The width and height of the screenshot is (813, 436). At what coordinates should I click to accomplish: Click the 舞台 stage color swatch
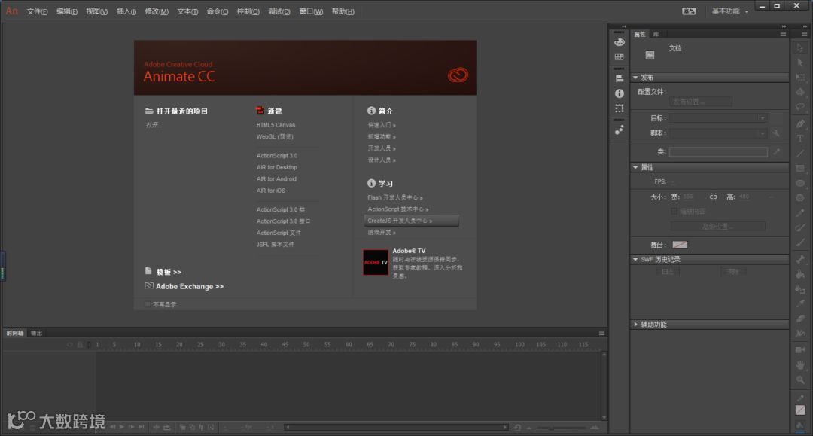coord(680,245)
